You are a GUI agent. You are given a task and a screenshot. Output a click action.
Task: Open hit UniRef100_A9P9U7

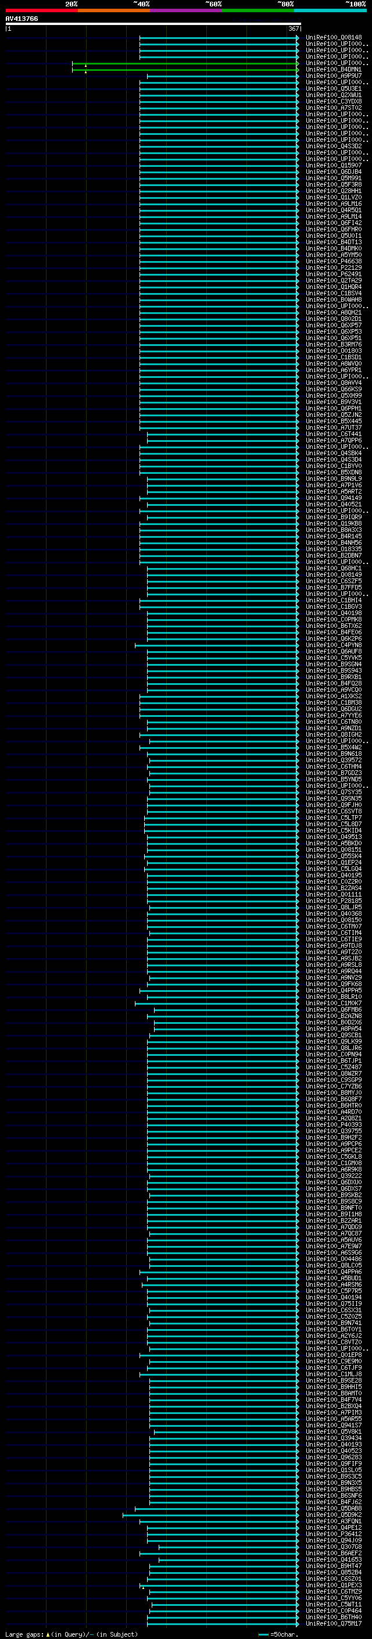click(x=334, y=76)
